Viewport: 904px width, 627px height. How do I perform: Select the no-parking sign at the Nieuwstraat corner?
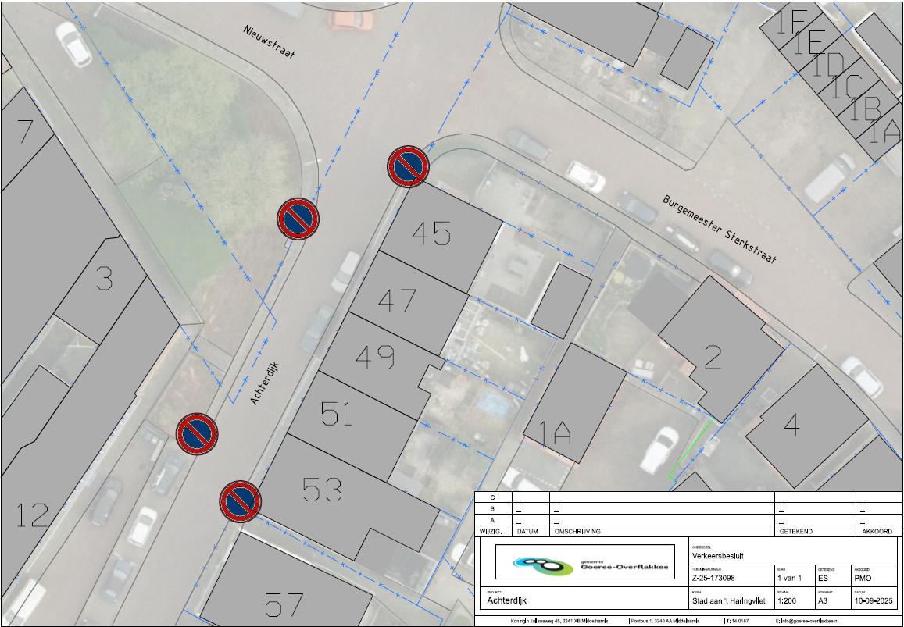(x=298, y=219)
